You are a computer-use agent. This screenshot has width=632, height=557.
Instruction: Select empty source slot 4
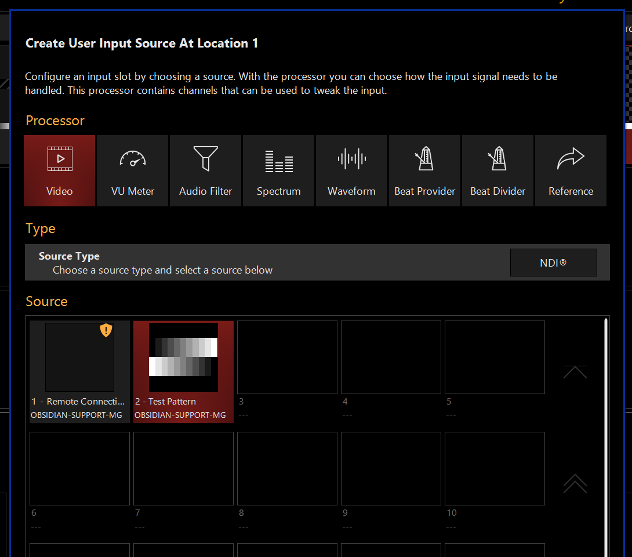pyautogui.click(x=391, y=357)
